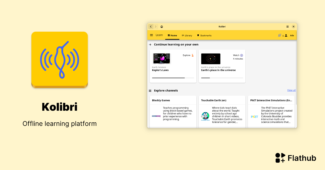The height and width of the screenshot is (170, 325).
Task: Switch to the Library tab
Action: point(187,35)
